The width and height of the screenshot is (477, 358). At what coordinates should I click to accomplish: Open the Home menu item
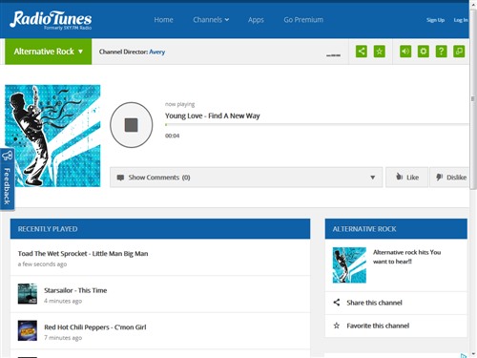163,20
